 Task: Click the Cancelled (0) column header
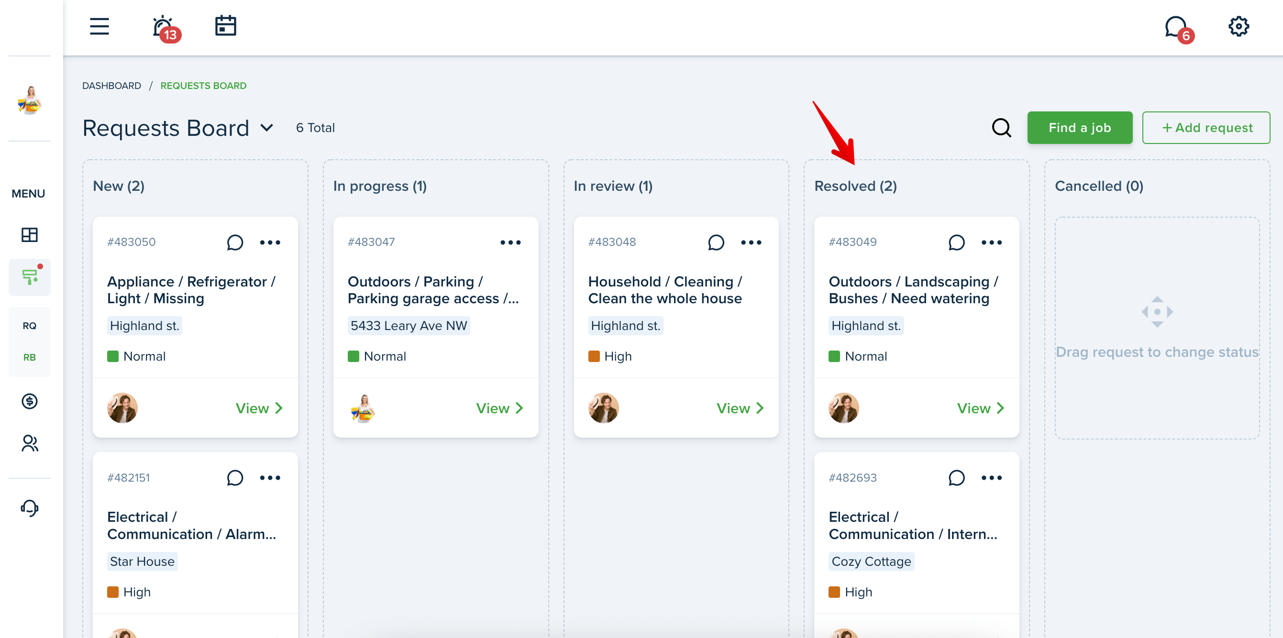click(x=1099, y=186)
